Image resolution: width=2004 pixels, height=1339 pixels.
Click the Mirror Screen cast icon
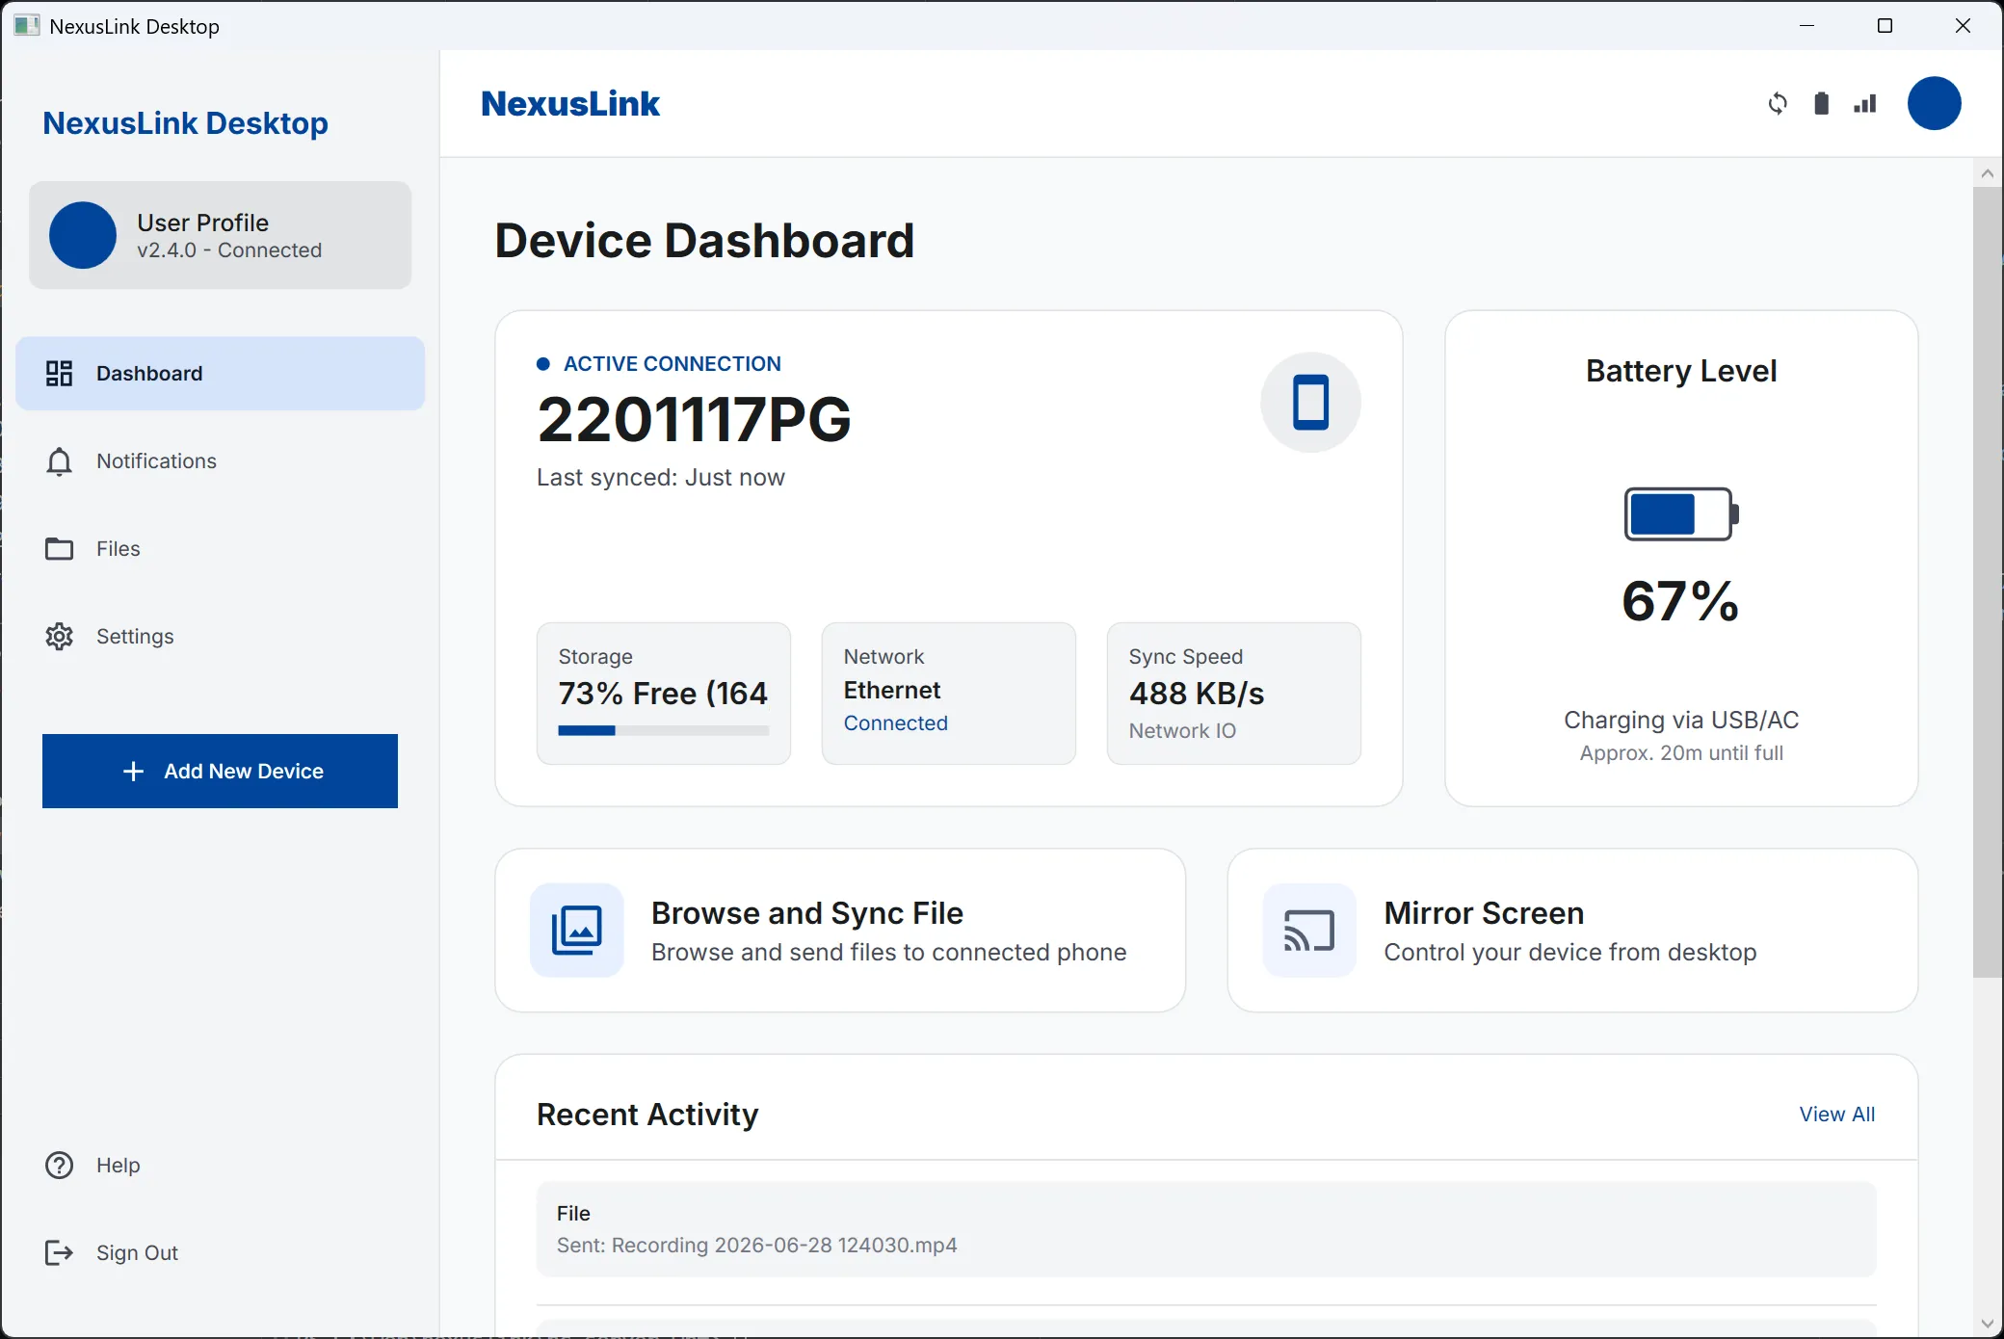click(1309, 931)
